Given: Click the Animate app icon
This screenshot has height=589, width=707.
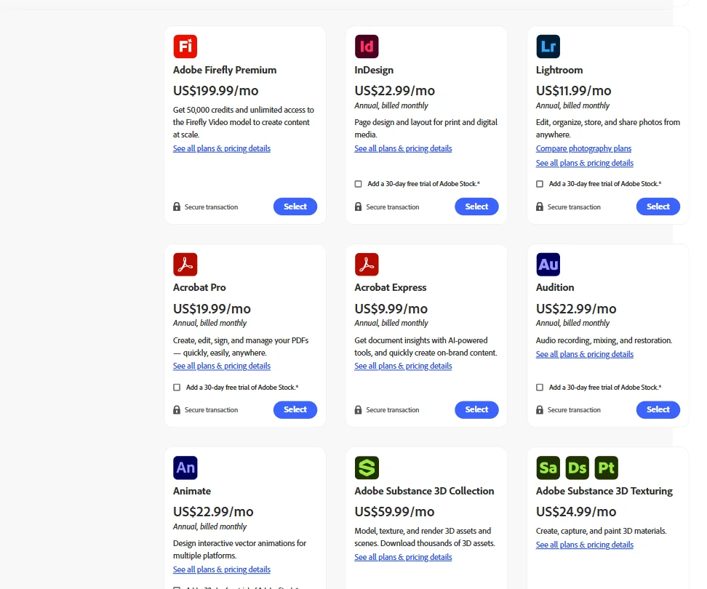Looking at the screenshot, I should [185, 468].
